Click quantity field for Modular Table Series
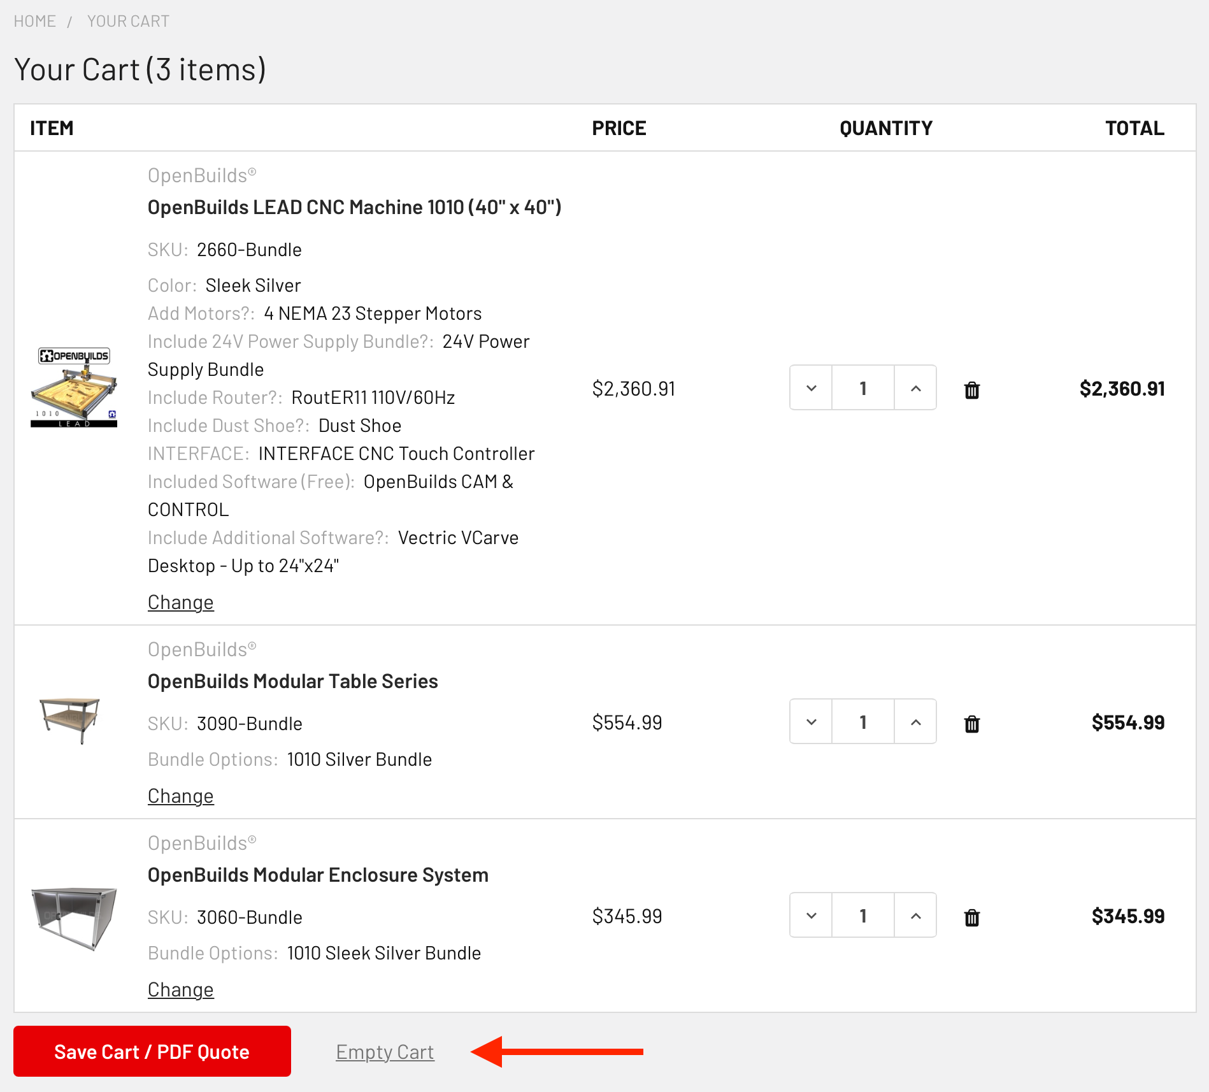1209x1092 pixels. [863, 722]
